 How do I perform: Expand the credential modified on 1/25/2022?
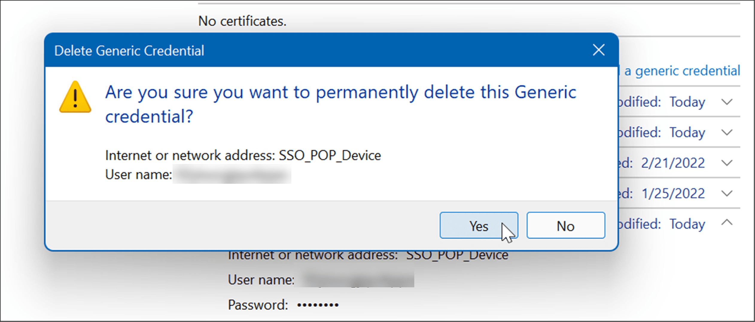coord(726,193)
